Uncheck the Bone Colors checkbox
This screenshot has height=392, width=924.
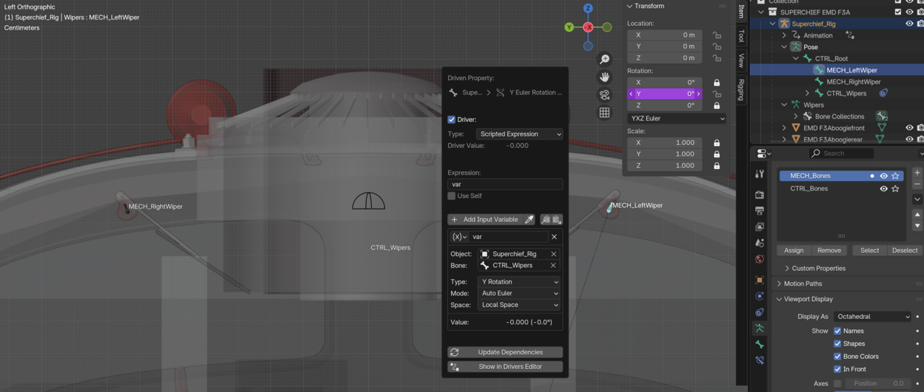837,357
